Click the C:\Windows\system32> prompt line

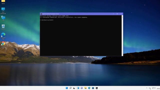tap(47, 20)
